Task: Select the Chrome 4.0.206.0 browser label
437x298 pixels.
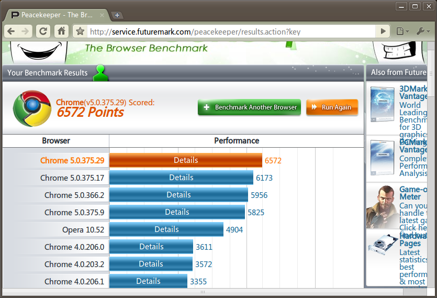Action: point(74,247)
